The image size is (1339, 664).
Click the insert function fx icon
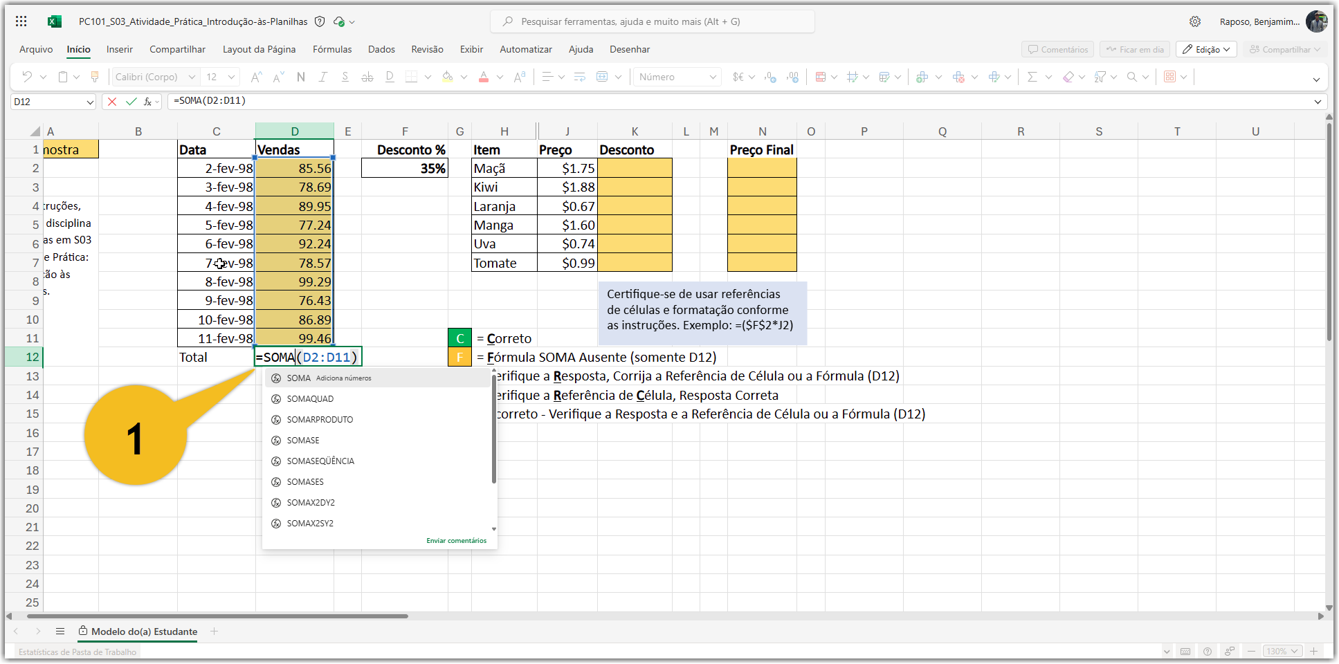click(x=148, y=102)
